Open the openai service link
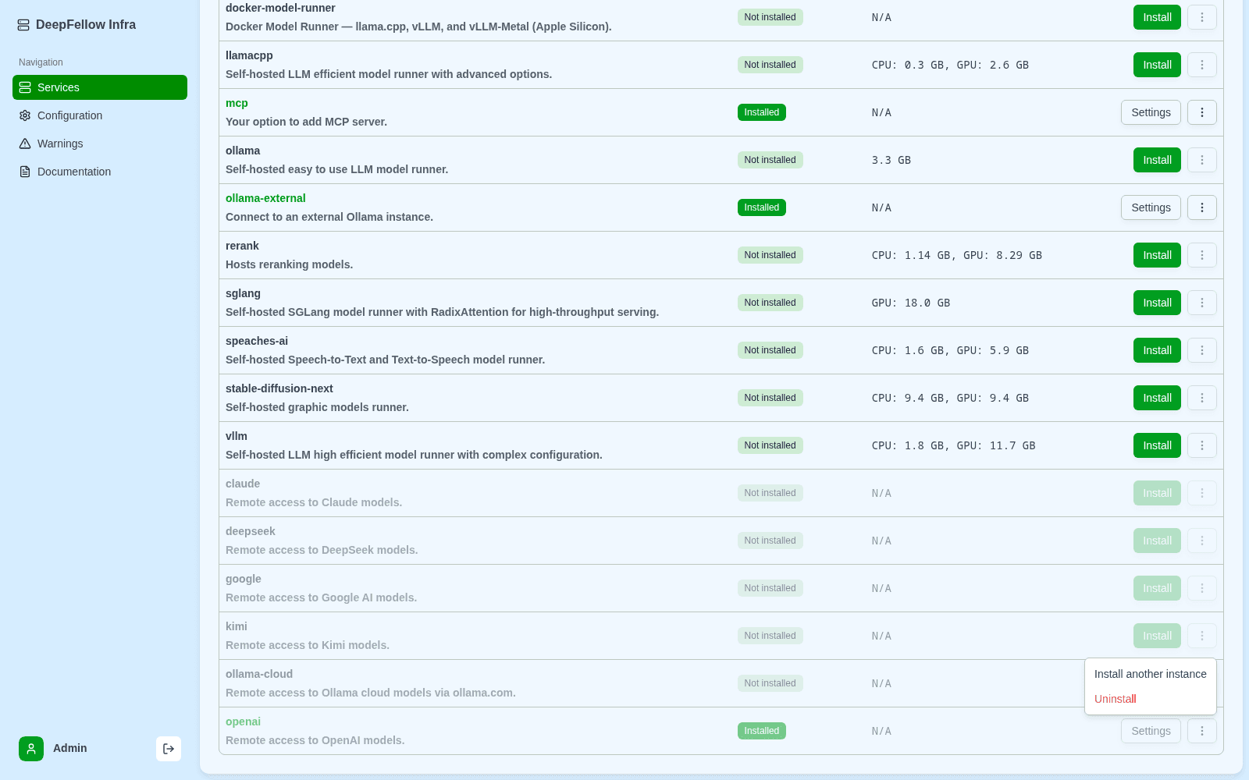This screenshot has width=1249, height=780. click(243, 721)
